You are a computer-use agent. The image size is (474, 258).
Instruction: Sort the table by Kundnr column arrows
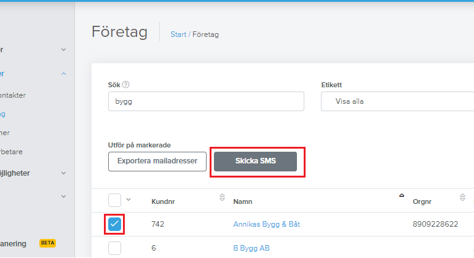pyautogui.click(x=222, y=197)
